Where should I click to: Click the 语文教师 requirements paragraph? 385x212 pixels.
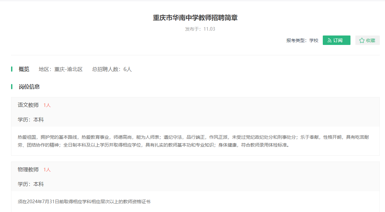tap(193, 141)
